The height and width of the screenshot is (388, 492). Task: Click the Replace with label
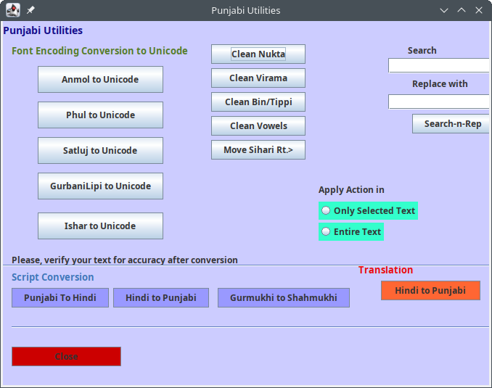440,83
